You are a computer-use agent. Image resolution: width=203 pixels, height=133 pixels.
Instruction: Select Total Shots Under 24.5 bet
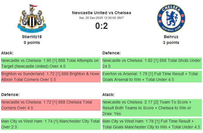(152, 63)
